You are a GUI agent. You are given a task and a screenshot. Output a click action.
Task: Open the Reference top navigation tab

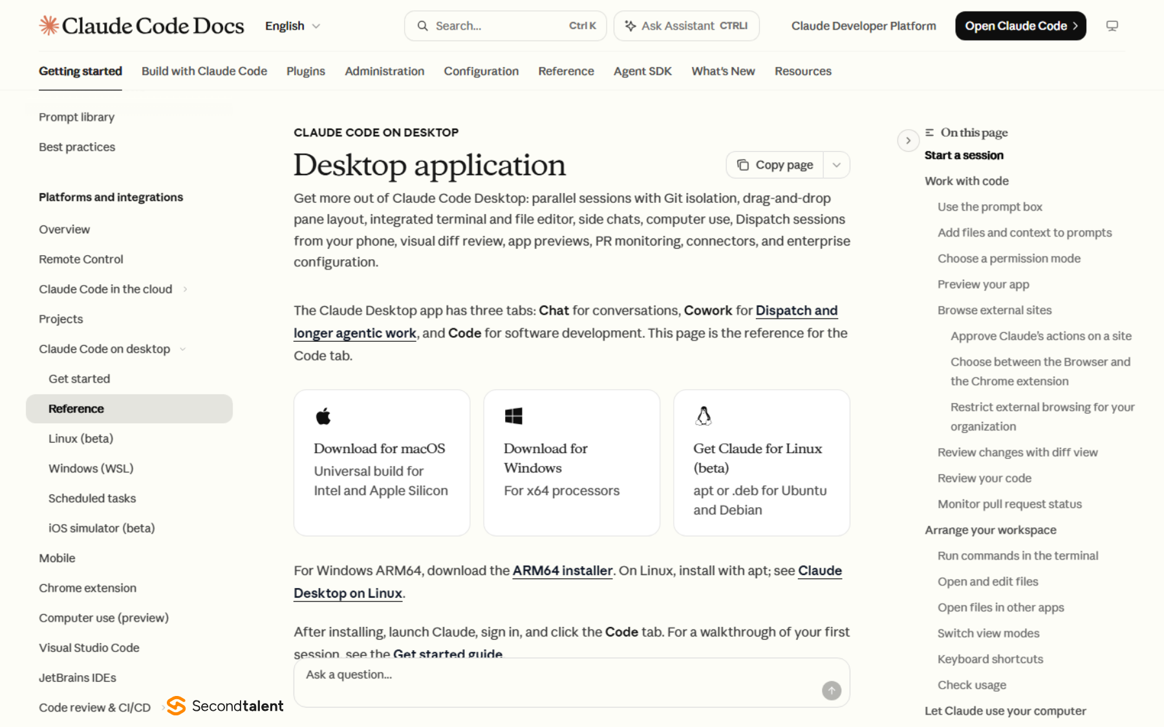566,71
